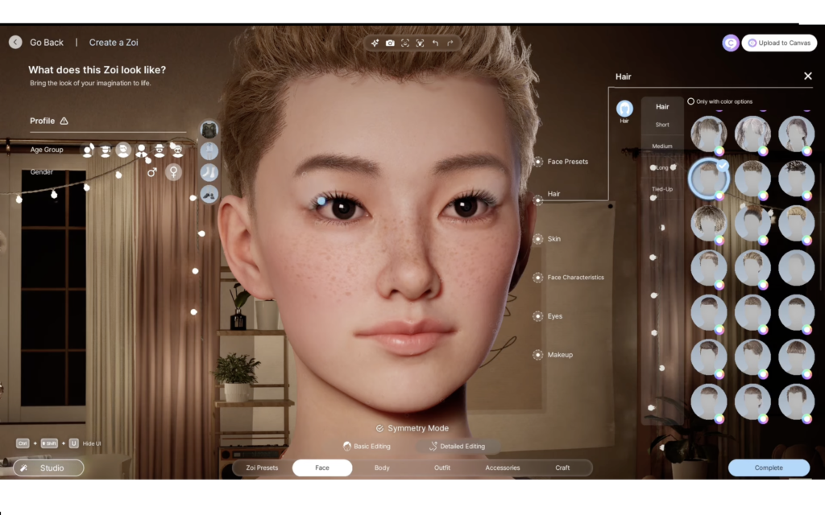Select the female gender symbol
The width and height of the screenshot is (825, 515).
click(x=173, y=172)
